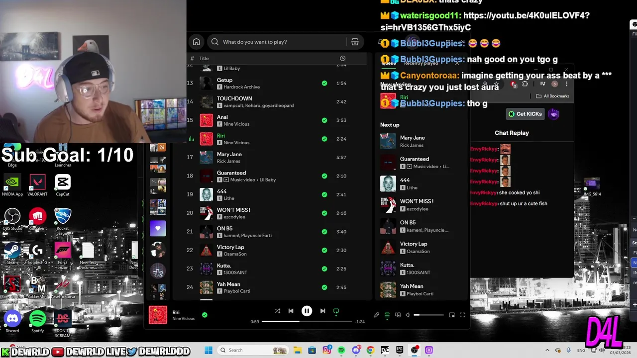This screenshot has width=637, height=358.
Task: Toggle saved checkmark for Guaranteed track row
Action: [x=324, y=176]
